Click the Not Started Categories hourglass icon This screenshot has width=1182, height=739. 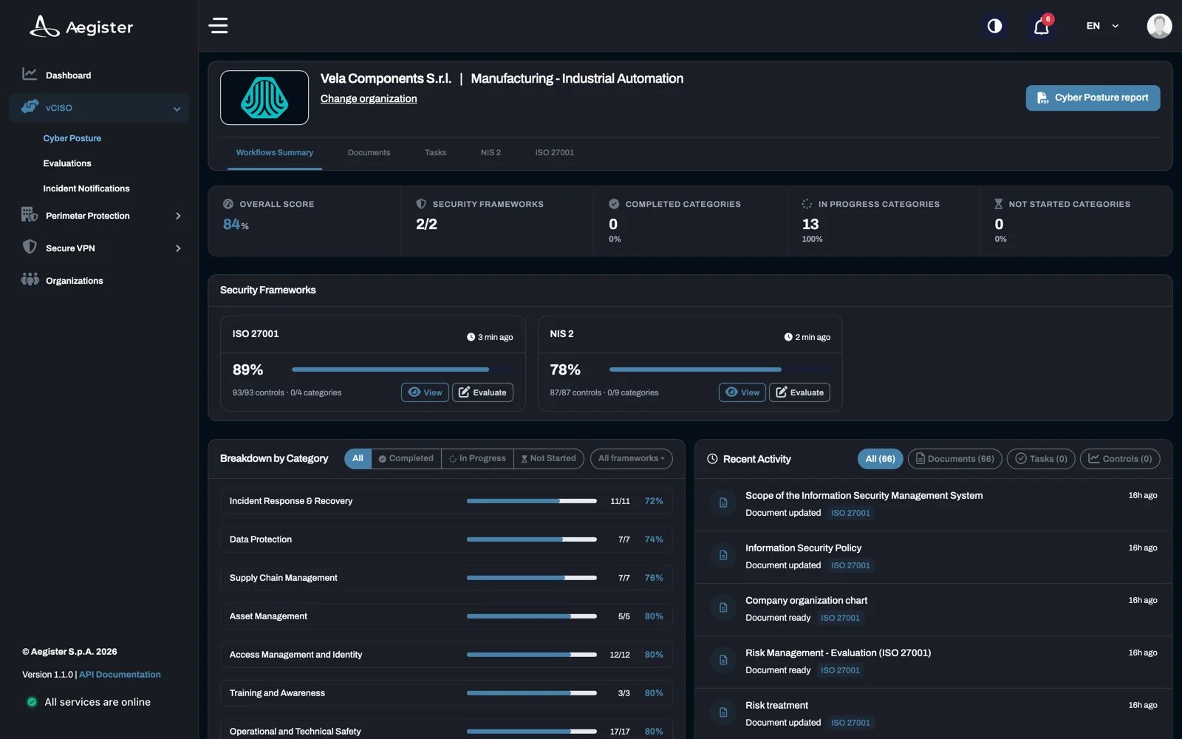click(x=998, y=204)
